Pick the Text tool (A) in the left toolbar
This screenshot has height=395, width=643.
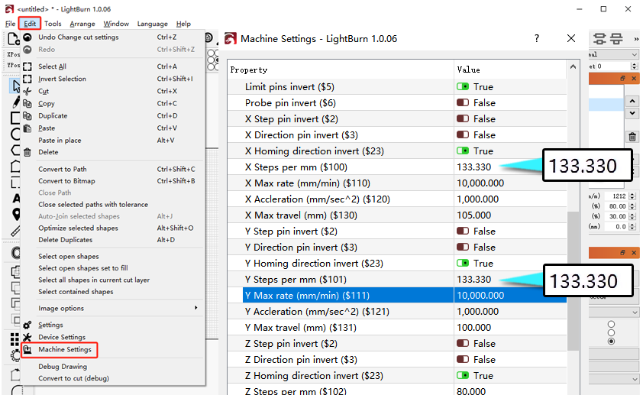16,199
